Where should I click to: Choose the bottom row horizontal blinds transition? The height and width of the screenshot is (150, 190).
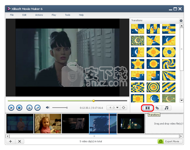(x=169, y=98)
